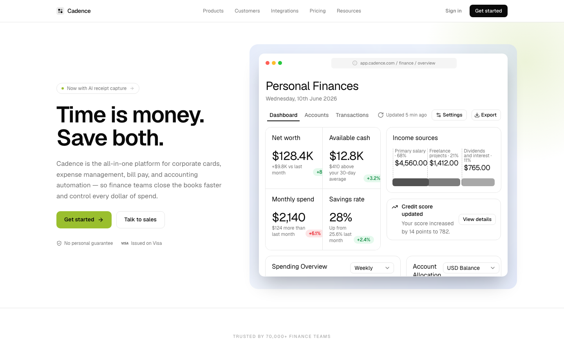Click the No personal guarantee text
564x352 pixels.
[x=89, y=243]
